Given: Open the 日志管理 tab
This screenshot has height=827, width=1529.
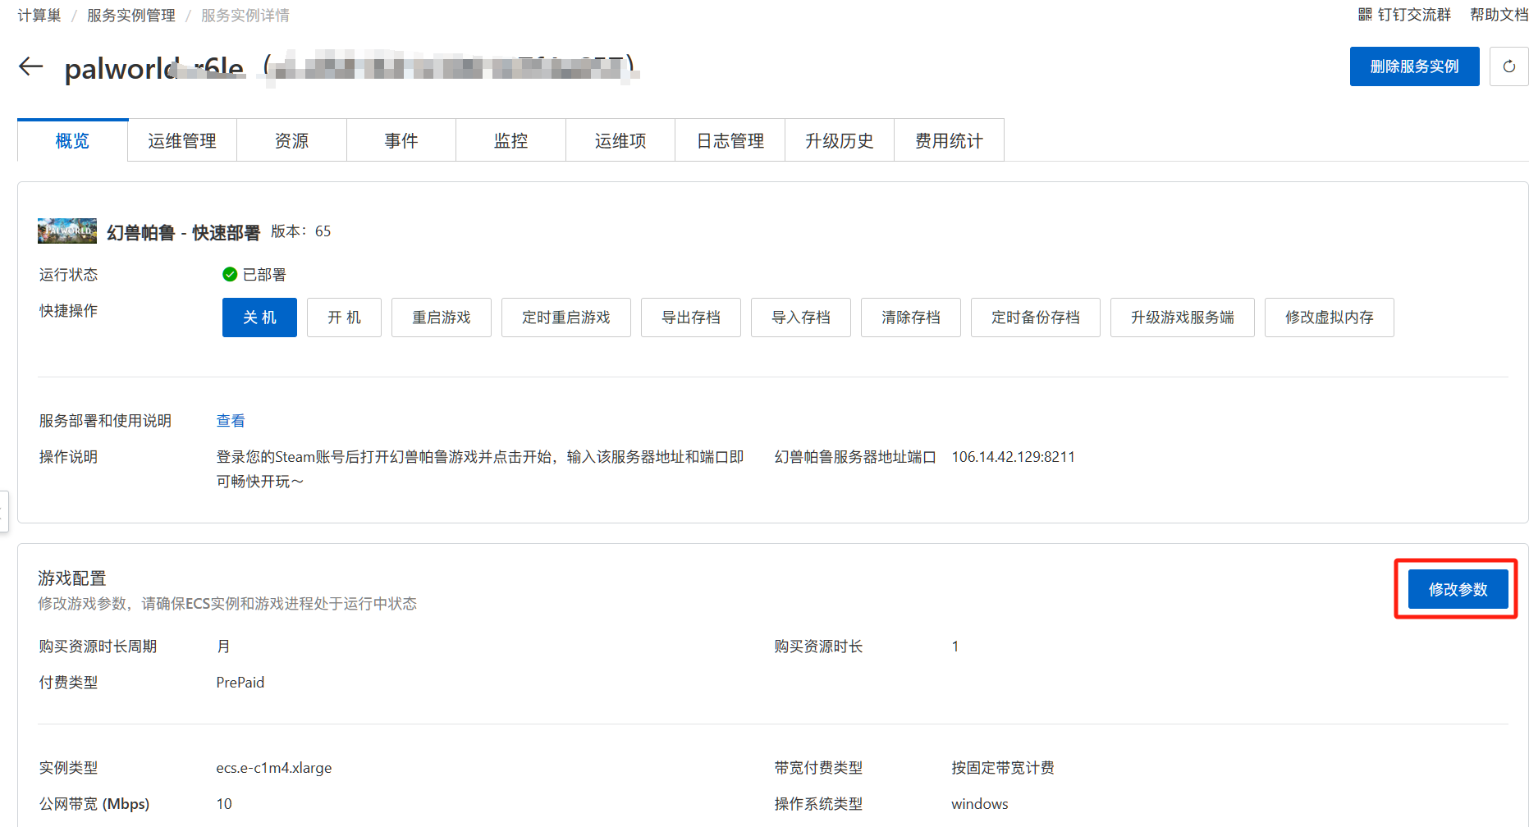Looking at the screenshot, I should 730,140.
